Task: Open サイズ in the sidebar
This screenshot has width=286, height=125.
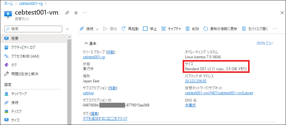Action: point(34,120)
